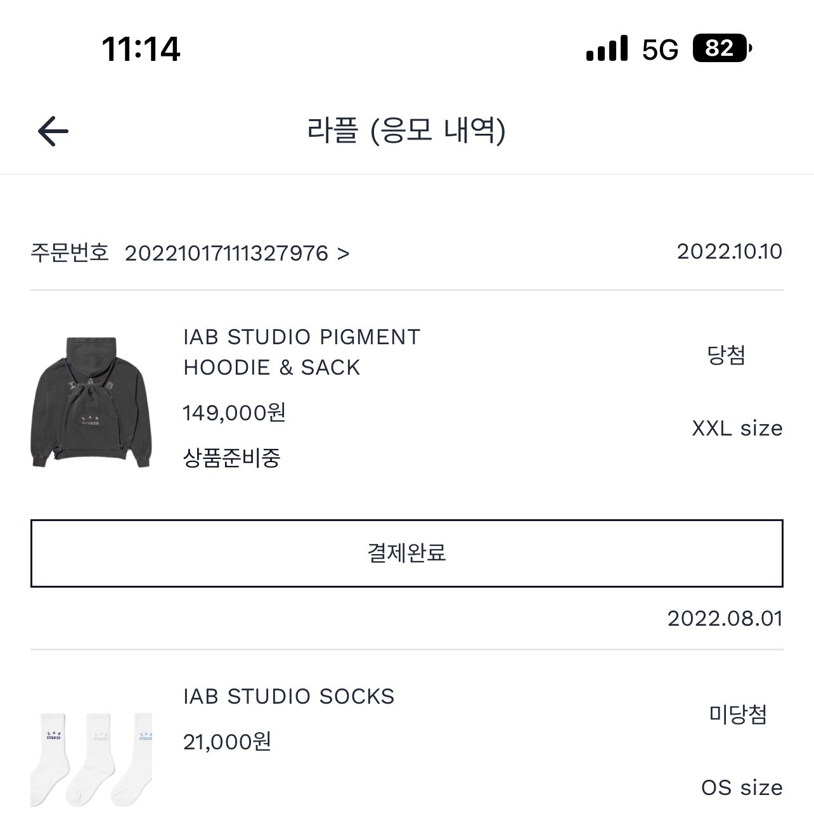Tap the XXL size label
Screen dimensions: 814x814
coord(737,429)
